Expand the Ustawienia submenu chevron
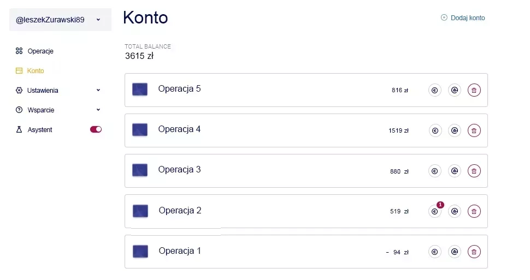 (98, 91)
